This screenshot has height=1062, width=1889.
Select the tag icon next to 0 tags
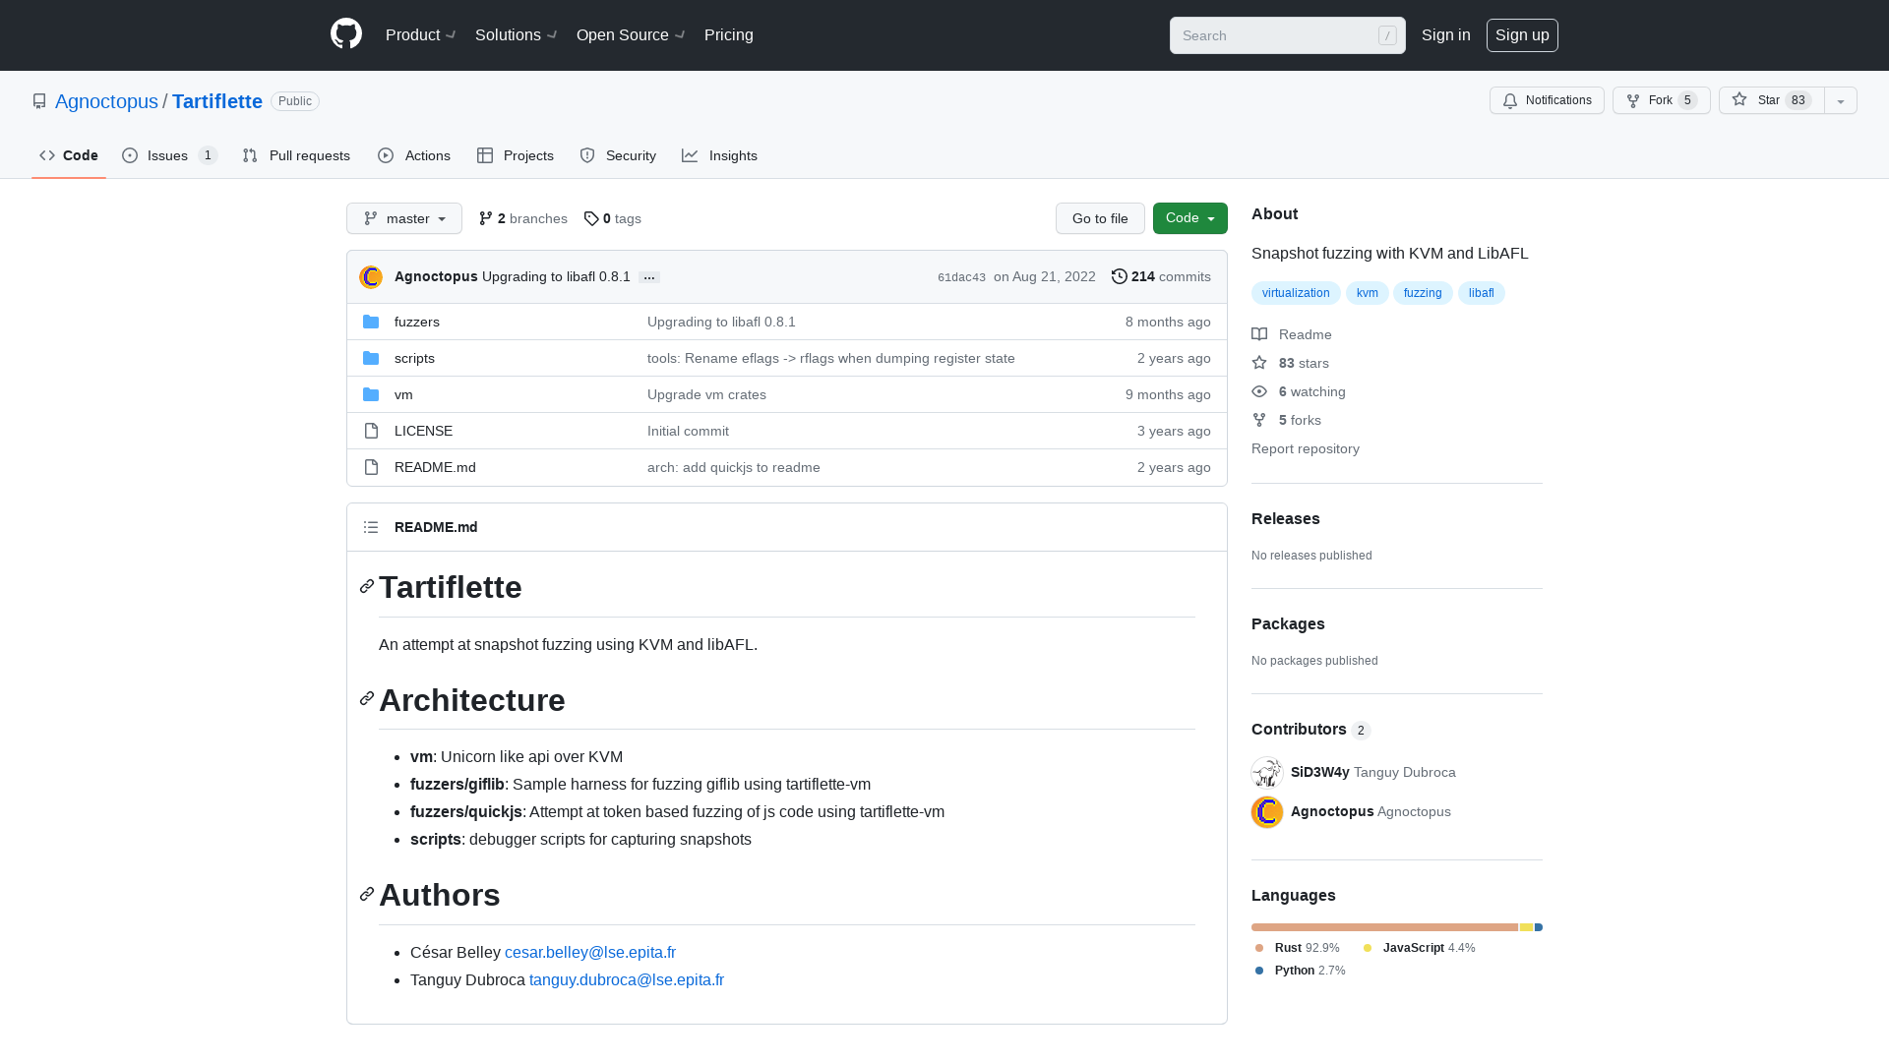coord(591,218)
